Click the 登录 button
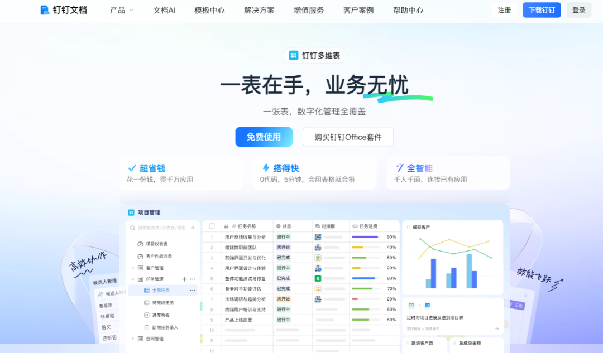The image size is (603, 353). click(x=579, y=11)
